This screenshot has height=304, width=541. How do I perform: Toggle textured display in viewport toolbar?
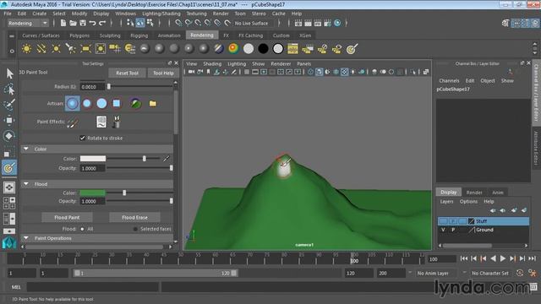[344, 72]
